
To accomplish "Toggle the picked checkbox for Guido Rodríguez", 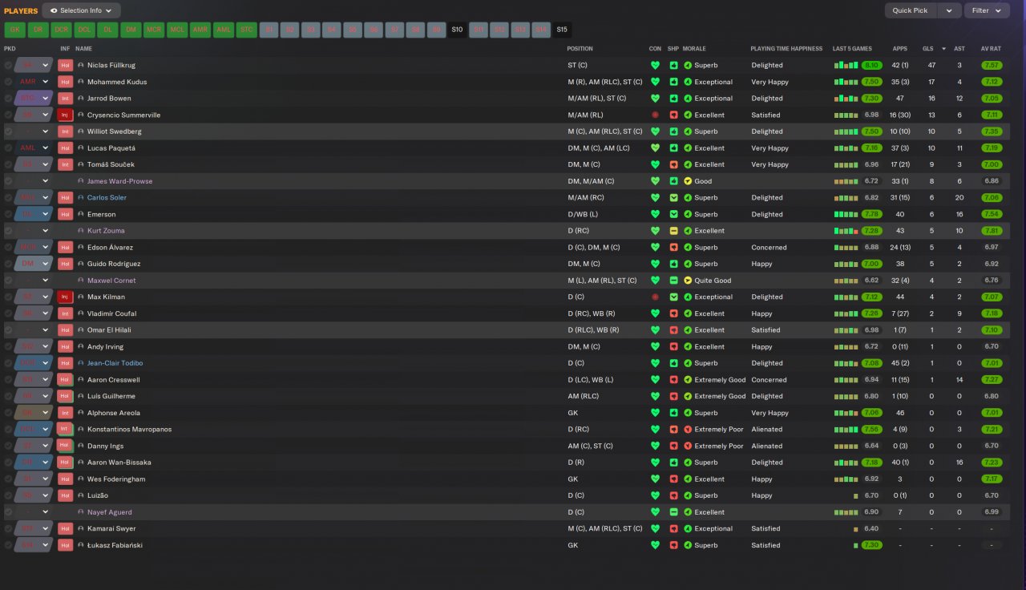I will point(8,264).
